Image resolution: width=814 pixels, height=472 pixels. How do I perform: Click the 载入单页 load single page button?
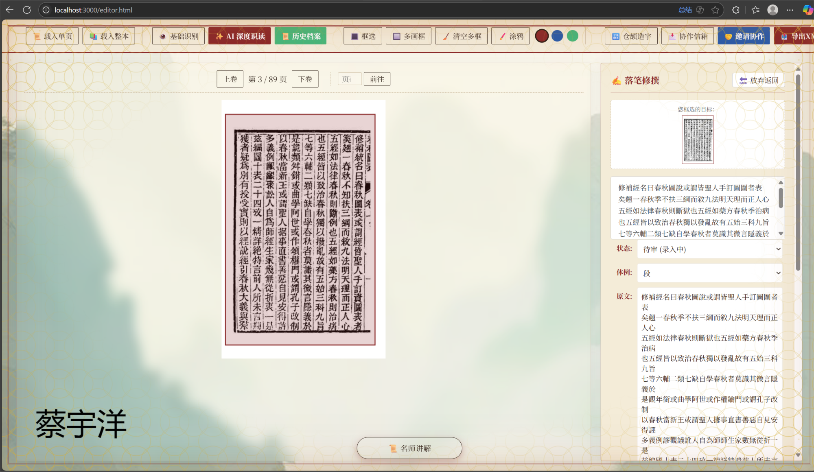[52, 36]
